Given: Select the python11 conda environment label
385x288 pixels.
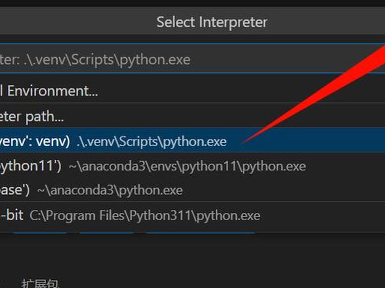Looking at the screenshot, I should tap(31, 166).
